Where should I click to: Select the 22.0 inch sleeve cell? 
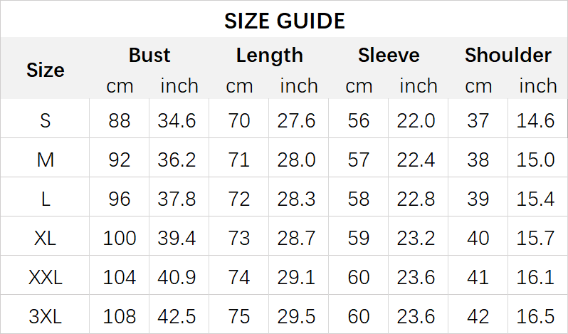[x=416, y=120]
